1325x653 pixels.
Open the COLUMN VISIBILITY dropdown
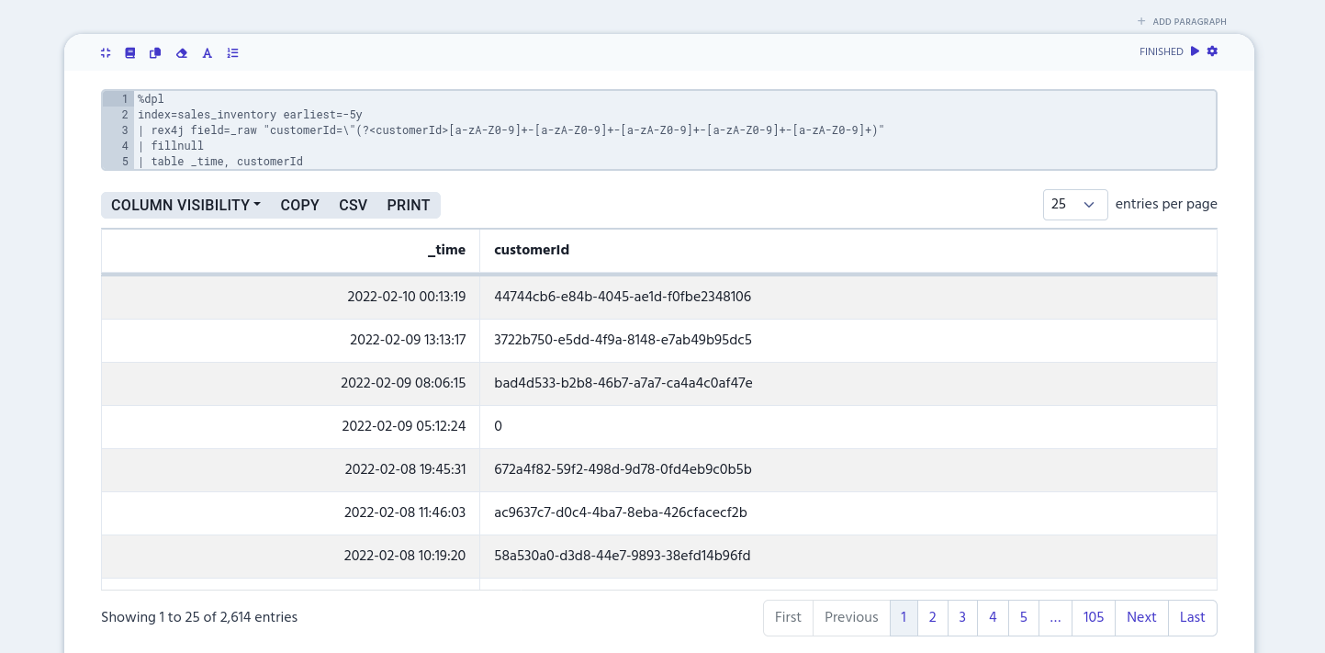pyautogui.click(x=185, y=205)
